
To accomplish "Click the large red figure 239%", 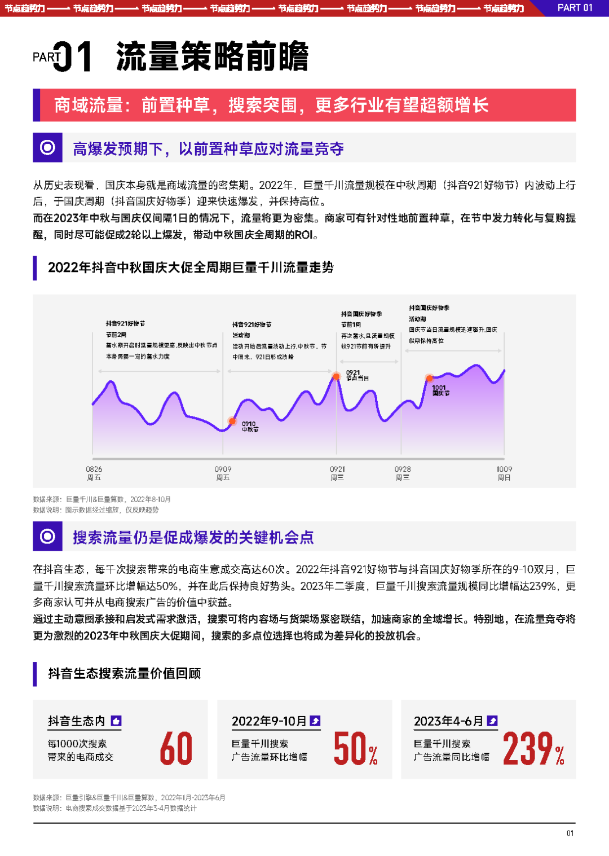I will (533, 749).
